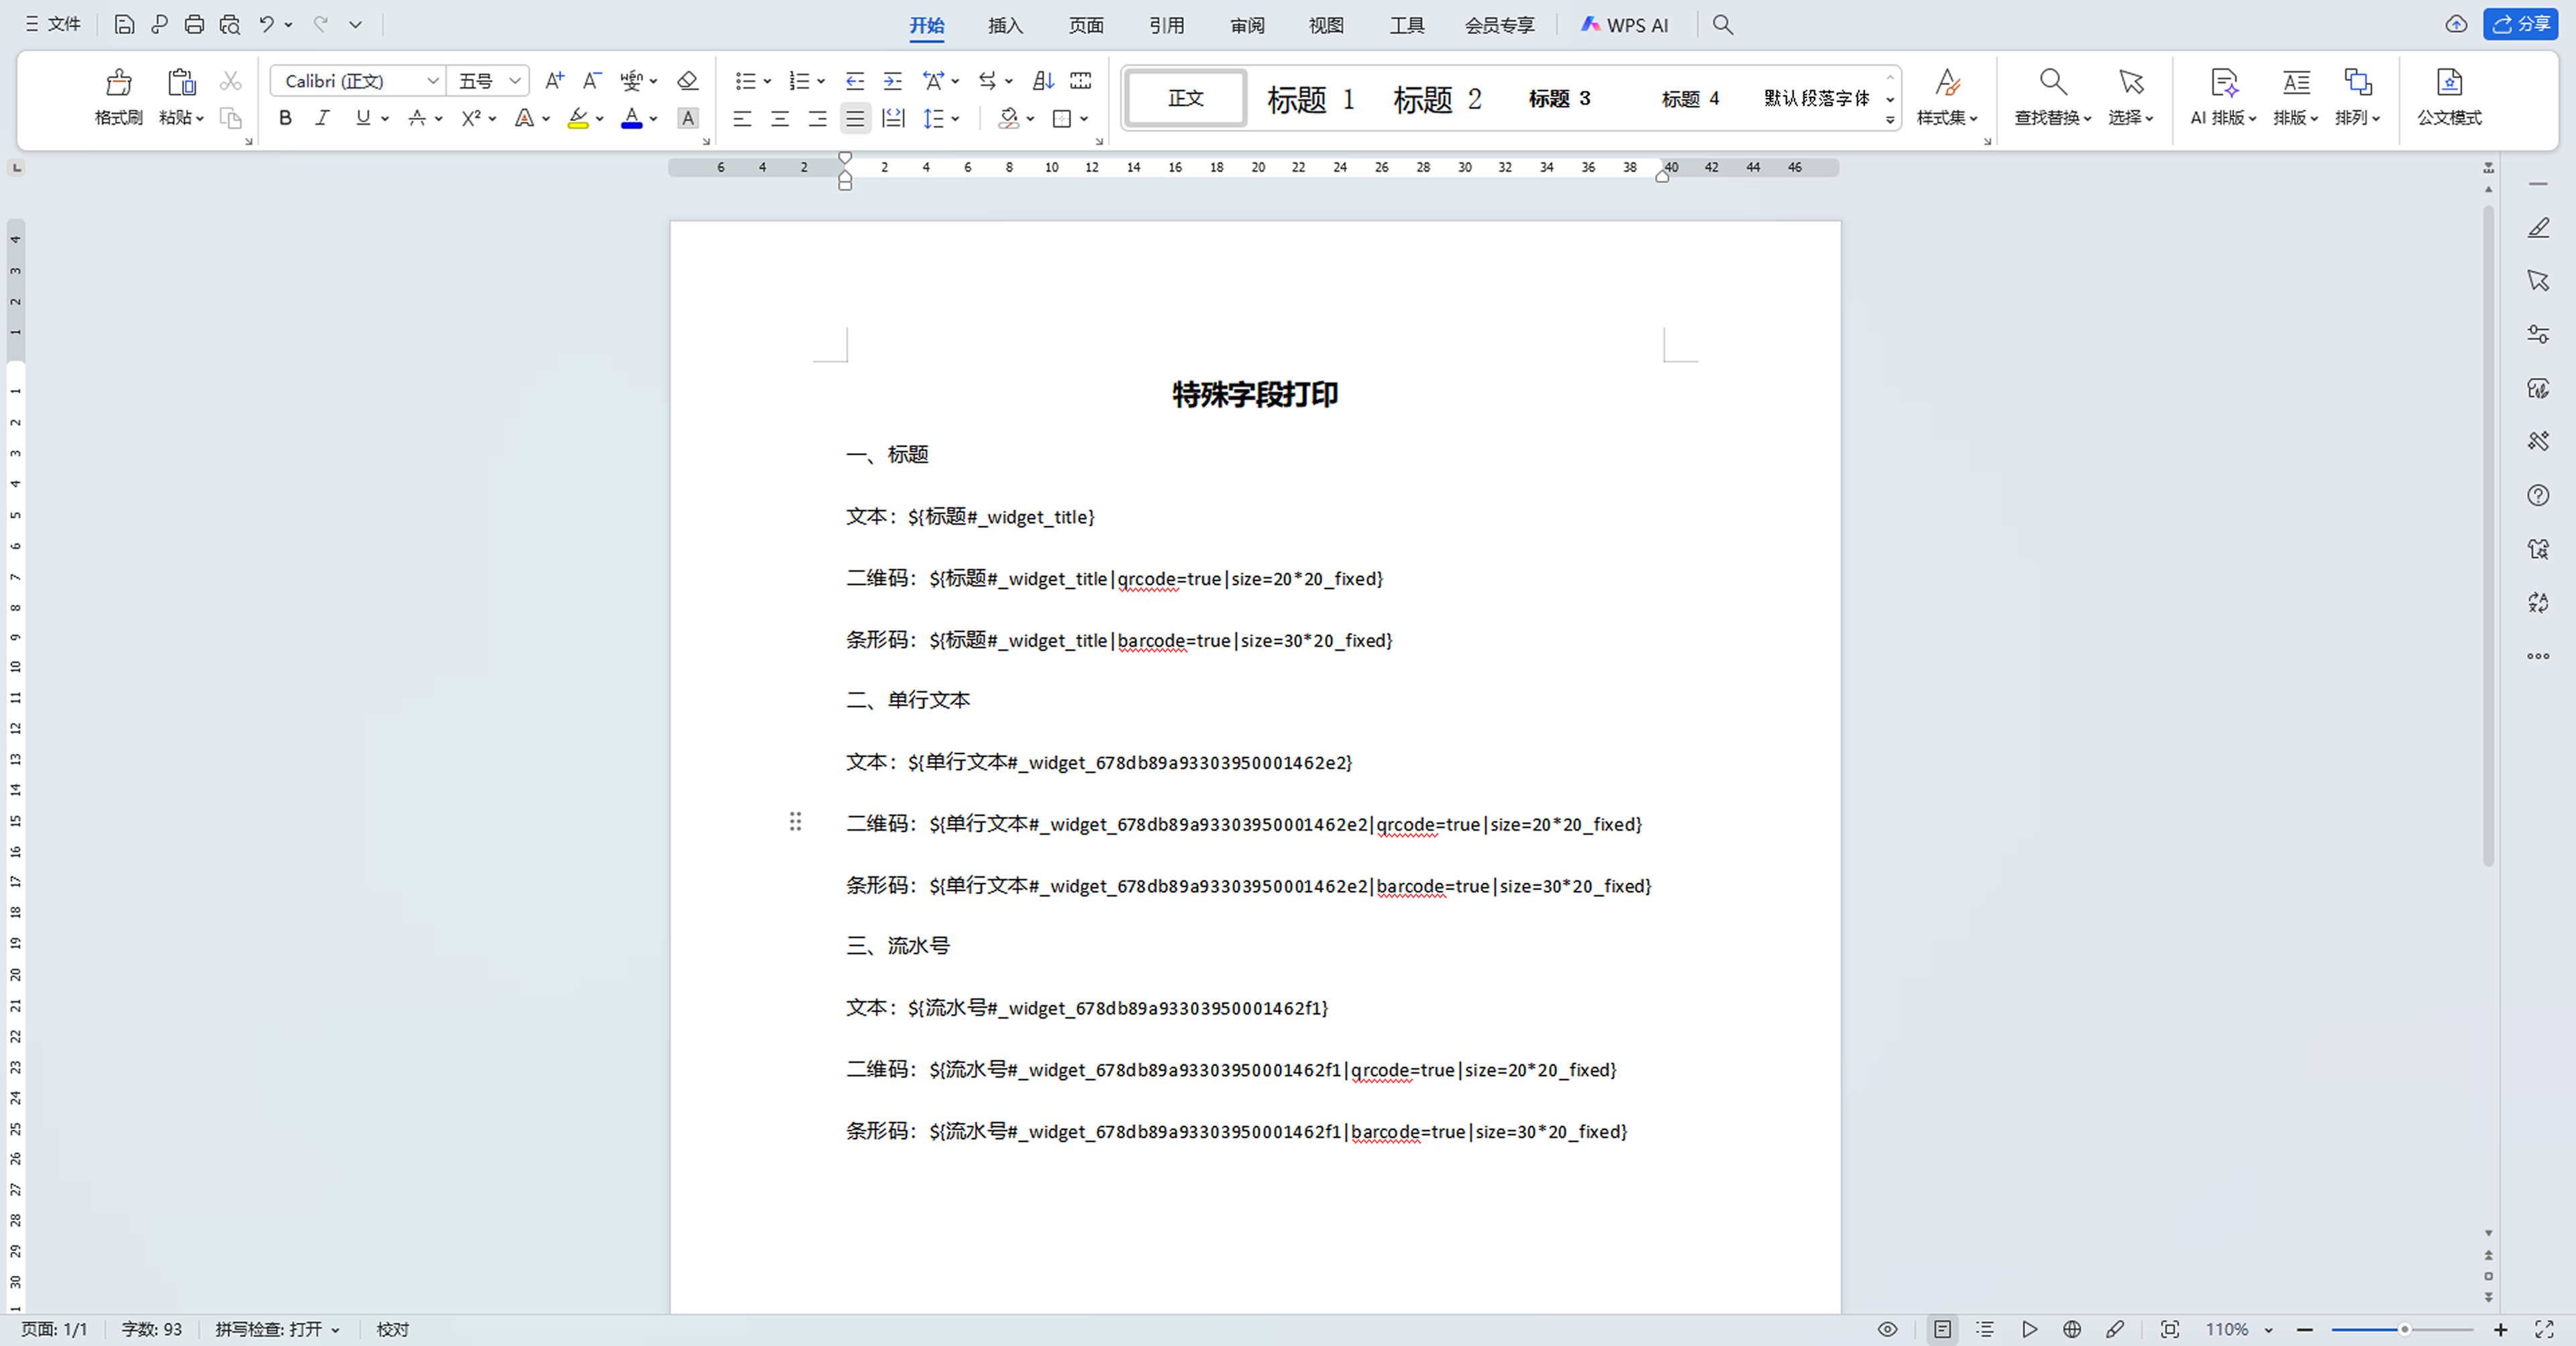
Task: Open the Calibri font name dropdown
Action: 433,81
